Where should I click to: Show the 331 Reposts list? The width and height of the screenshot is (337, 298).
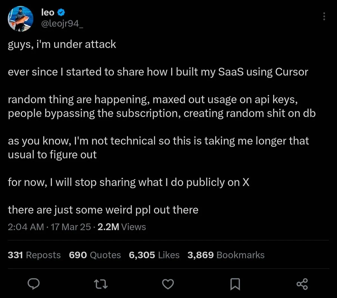pos(34,255)
